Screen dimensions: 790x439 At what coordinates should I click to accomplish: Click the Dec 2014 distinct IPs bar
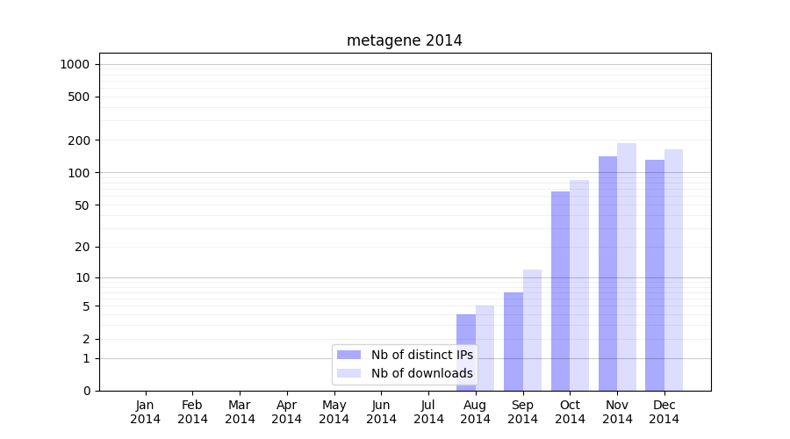click(x=655, y=274)
